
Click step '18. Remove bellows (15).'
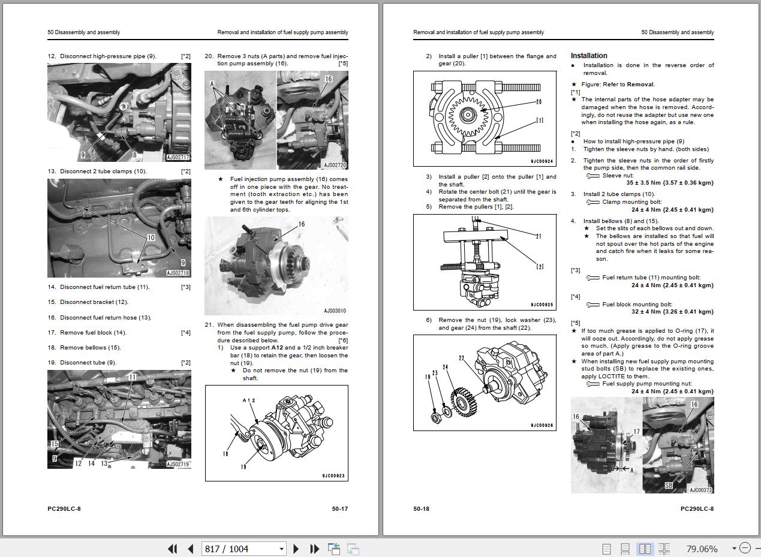tap(85, 348)
